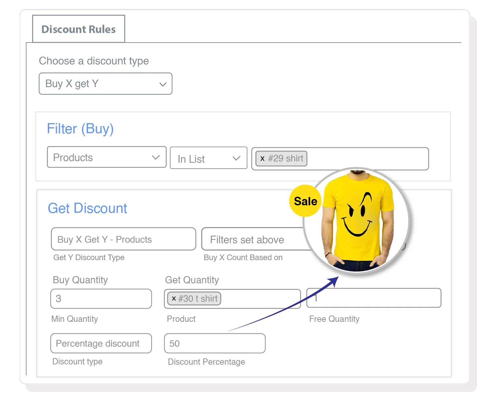
Task: Click the Buy Quantity label
Action: click(80, 280)
